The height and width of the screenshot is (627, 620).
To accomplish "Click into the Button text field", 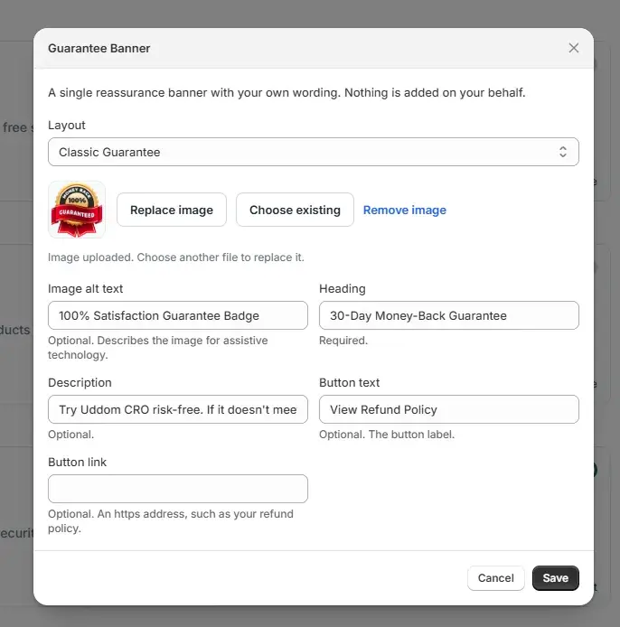I will pyautogui.click(x=449, y=409).
